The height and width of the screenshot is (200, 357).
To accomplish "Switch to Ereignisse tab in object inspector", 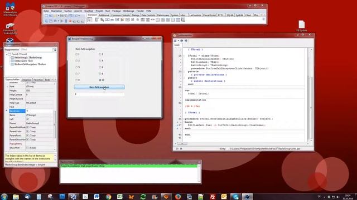I will (26, 80).
